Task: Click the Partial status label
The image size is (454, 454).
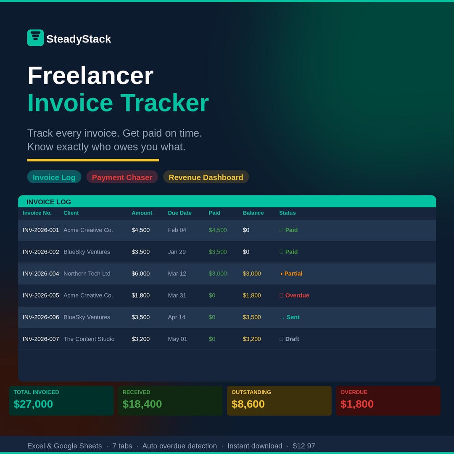Action: (293, 273)
